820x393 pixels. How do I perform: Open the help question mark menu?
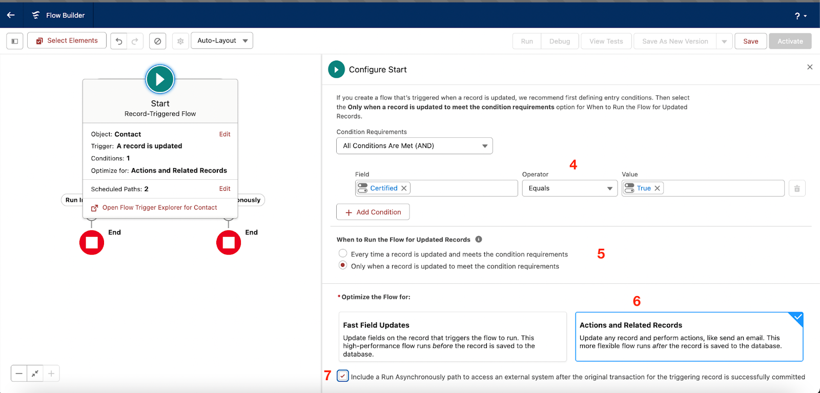(x=801, y=16)
